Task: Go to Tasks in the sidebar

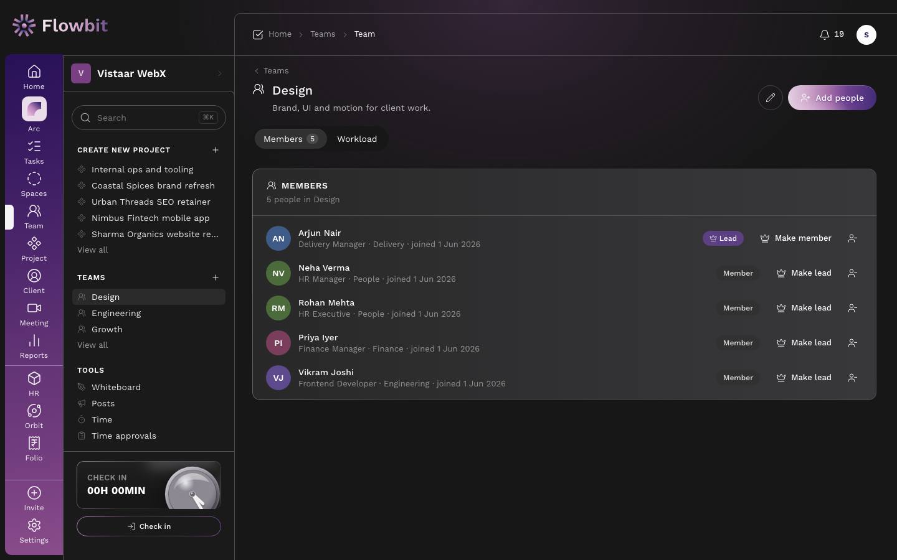Action: click(34, 152)
